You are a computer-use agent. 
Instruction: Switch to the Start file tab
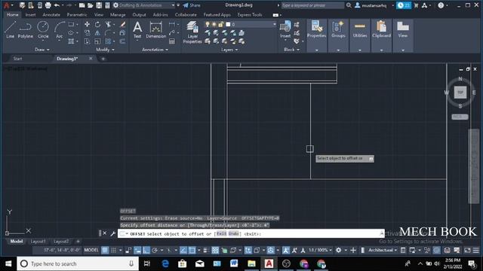[17, 59]
